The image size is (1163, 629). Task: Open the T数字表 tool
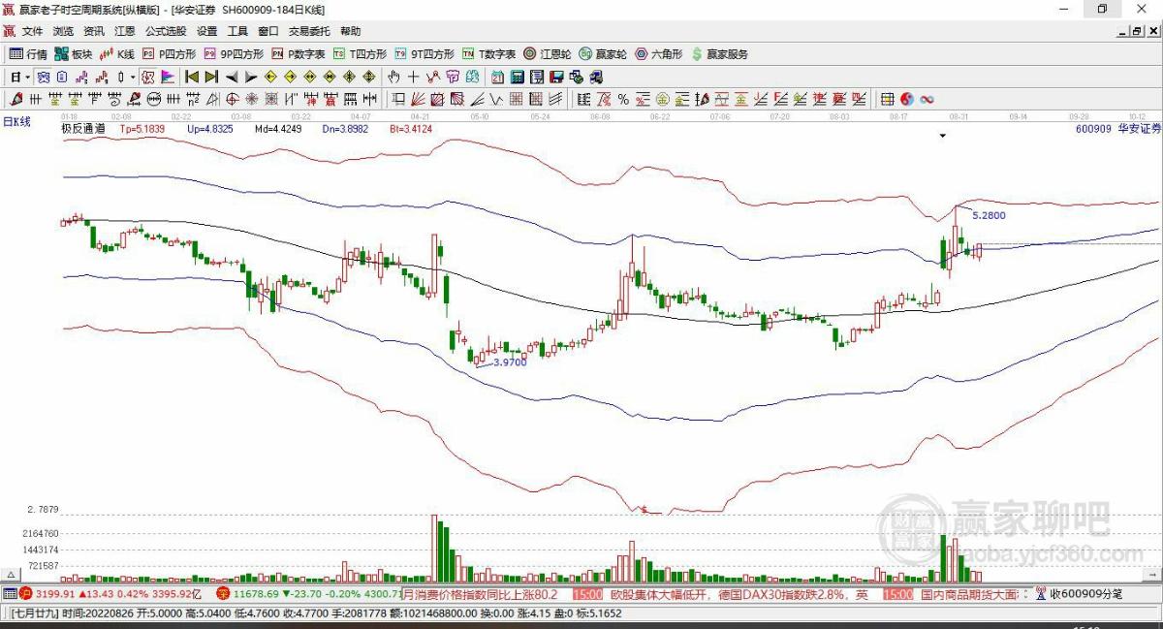[488, 54]
